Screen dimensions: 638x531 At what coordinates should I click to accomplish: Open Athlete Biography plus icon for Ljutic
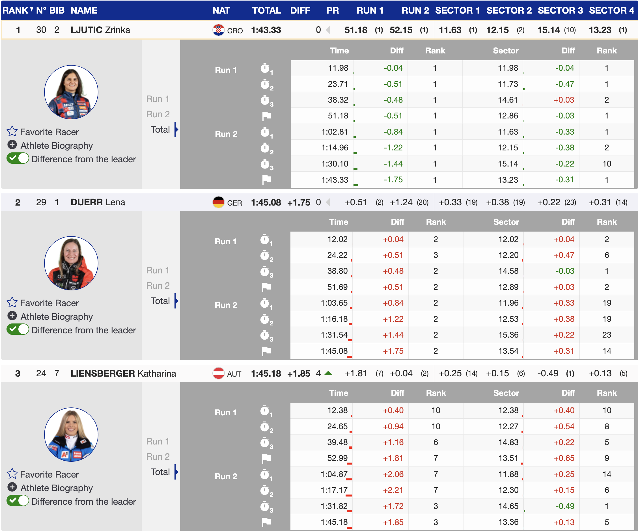pyautogui.click(x=12, y=145)
